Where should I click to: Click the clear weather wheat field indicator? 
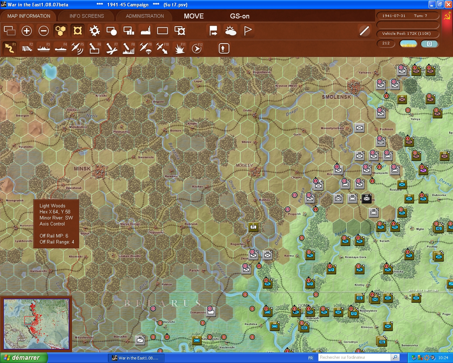(408, 44)
